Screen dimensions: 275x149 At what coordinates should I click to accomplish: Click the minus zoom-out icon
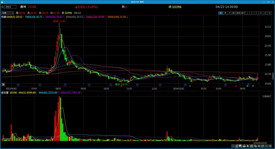266,146
